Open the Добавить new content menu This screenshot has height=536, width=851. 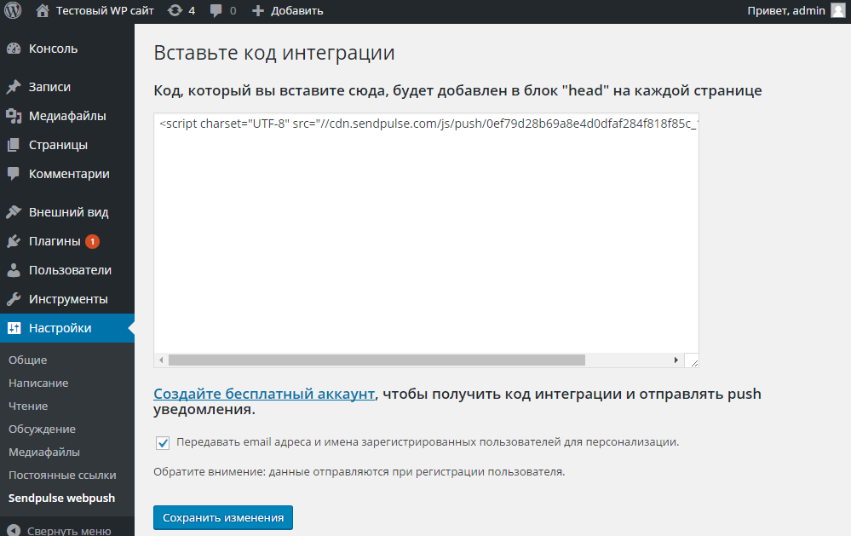pos(287,11)
